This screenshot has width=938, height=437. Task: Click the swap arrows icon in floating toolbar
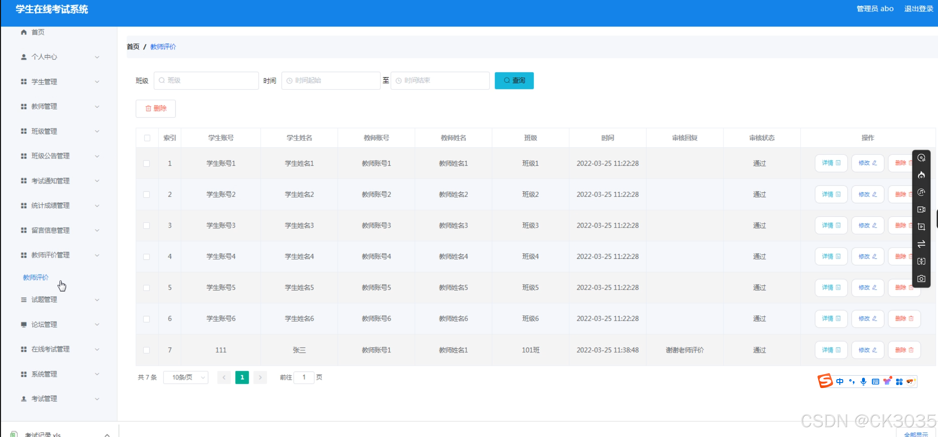921,244
